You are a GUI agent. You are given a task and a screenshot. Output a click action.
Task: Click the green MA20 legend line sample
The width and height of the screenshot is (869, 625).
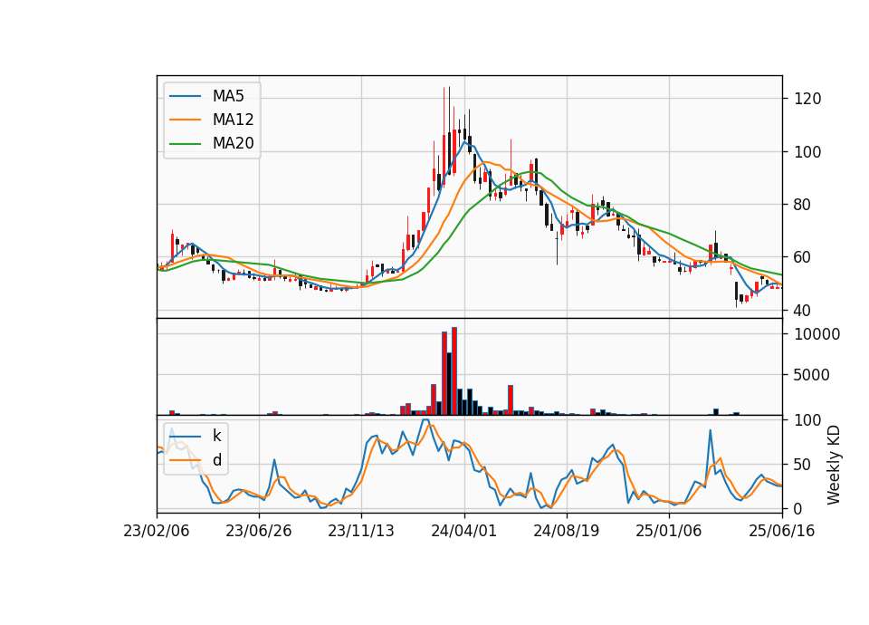185,143
